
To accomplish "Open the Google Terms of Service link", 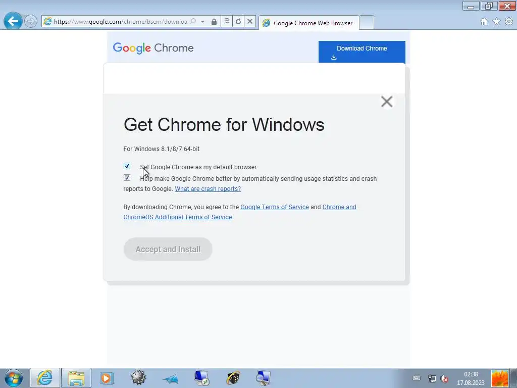I will (x=275, y=207).
